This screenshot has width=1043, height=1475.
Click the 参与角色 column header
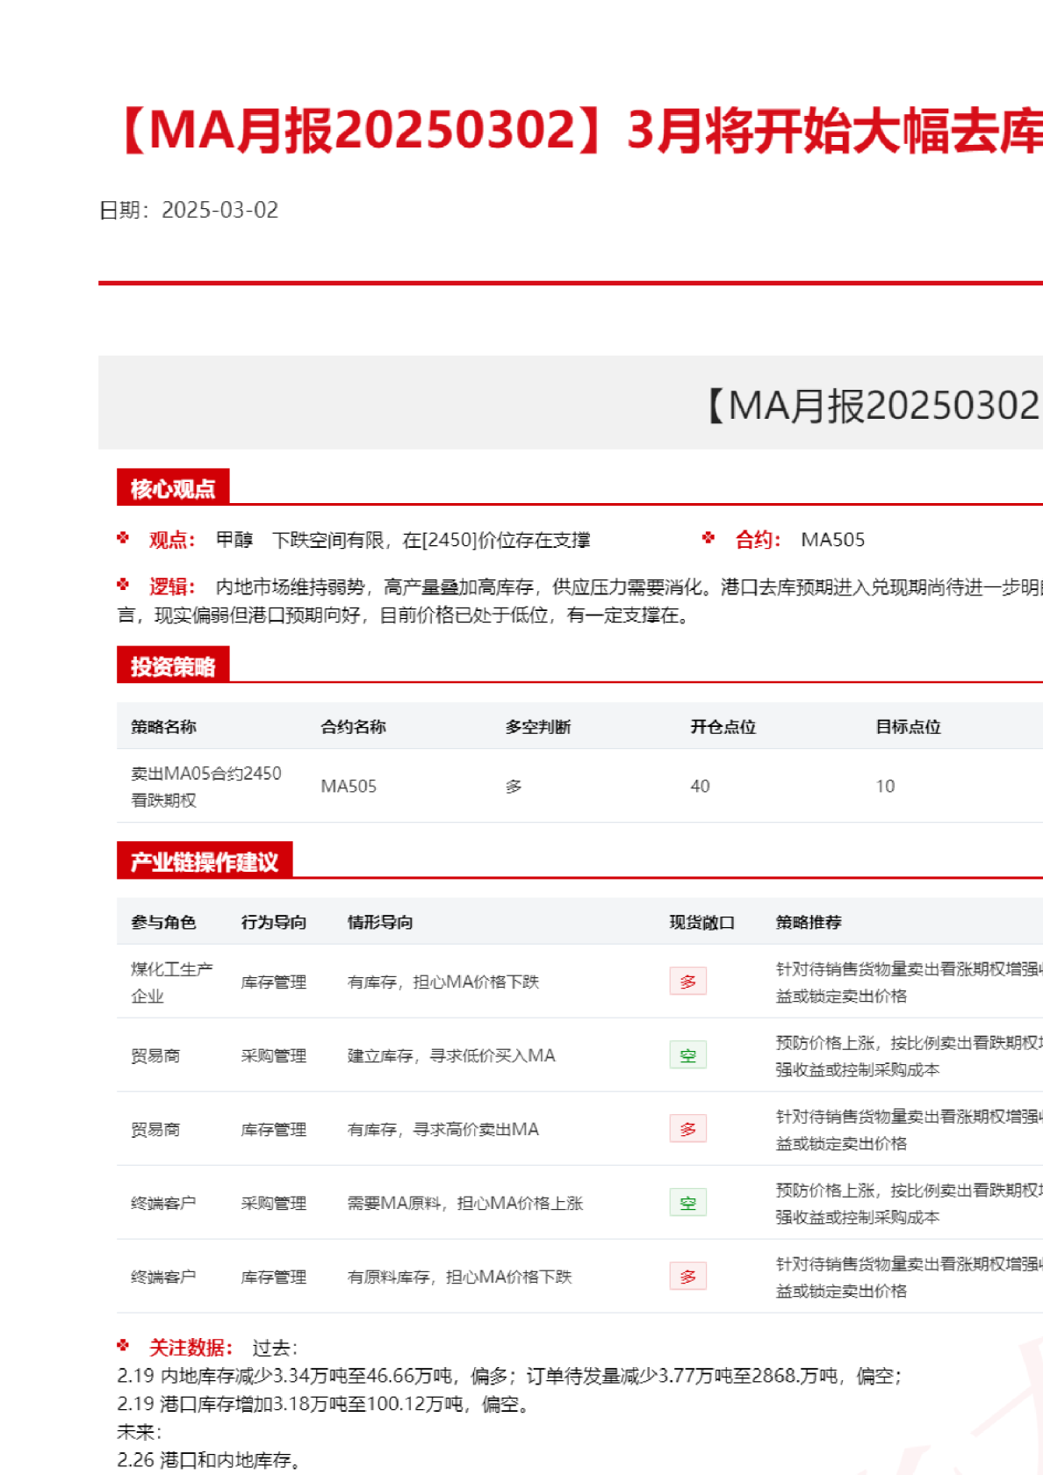(x=164, y=922)
